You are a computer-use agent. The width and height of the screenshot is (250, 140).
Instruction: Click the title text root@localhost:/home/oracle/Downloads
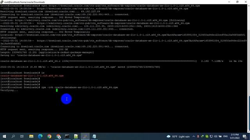[x=24, y=2]
